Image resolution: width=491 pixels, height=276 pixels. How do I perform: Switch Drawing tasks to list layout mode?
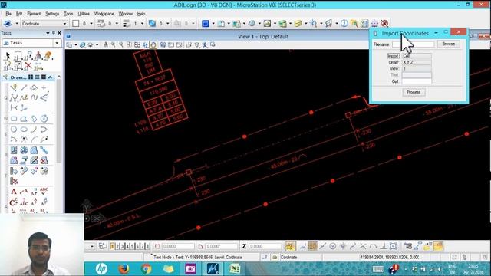[x=37, y=77]
